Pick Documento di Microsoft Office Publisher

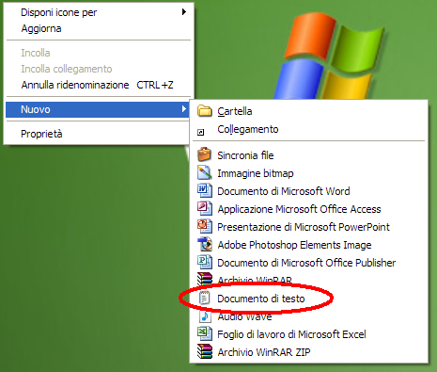pyautogui.click(x=306, y=263)
